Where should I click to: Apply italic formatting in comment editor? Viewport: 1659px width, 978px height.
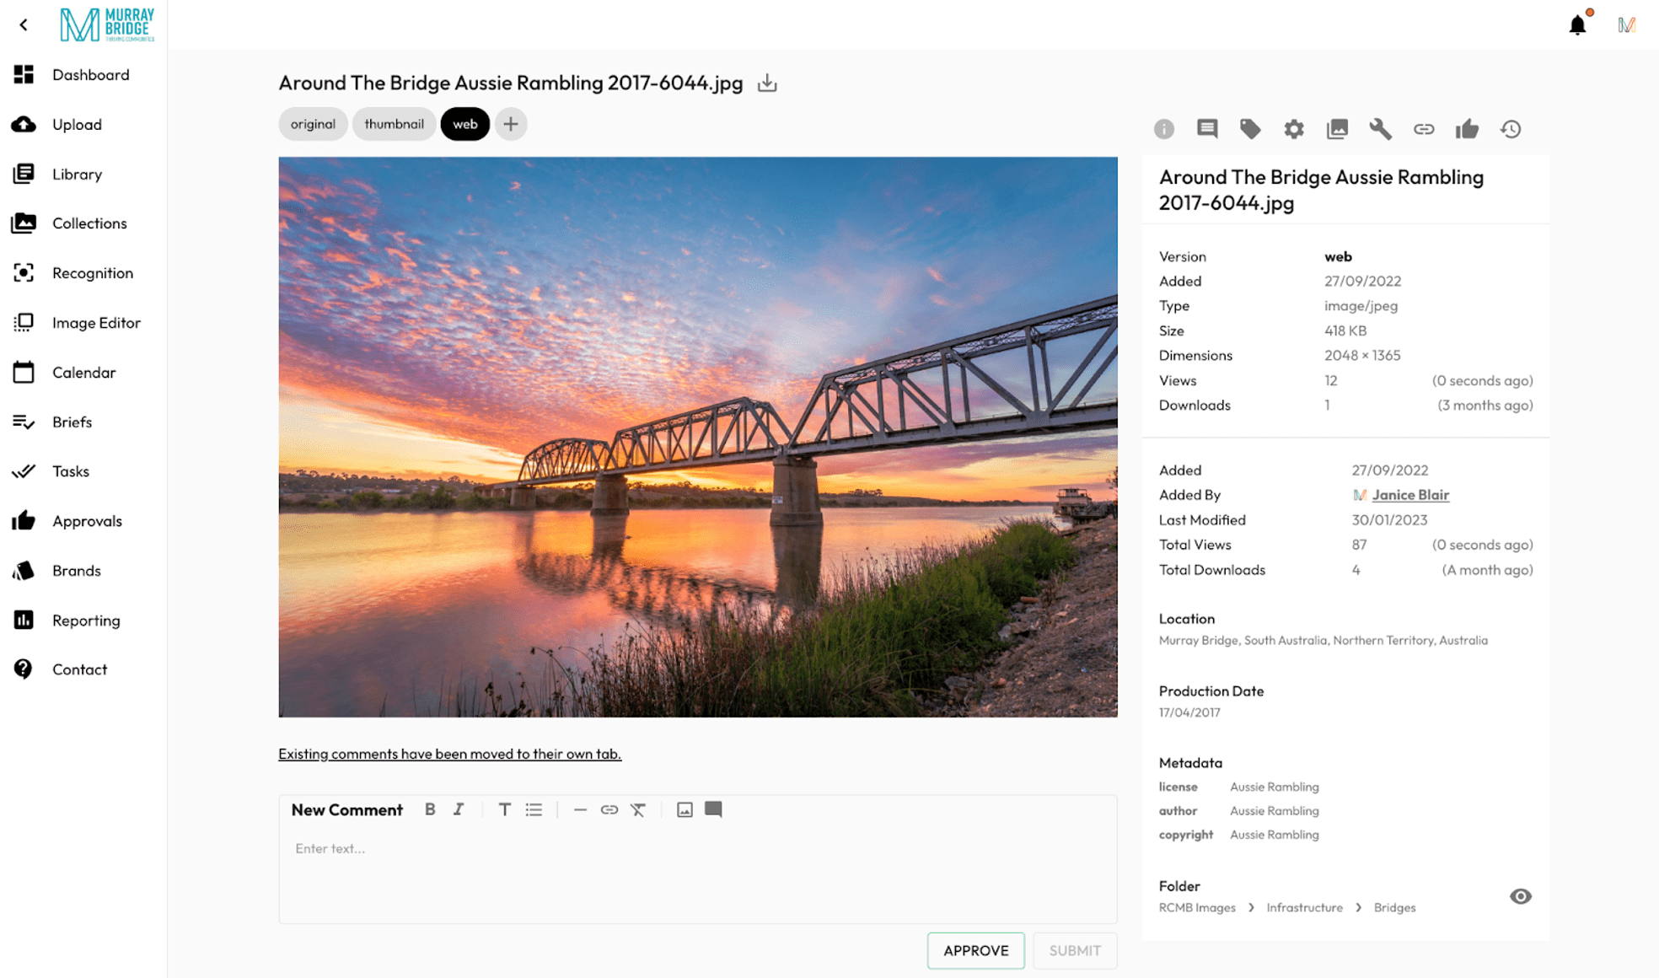pos(459,809)
